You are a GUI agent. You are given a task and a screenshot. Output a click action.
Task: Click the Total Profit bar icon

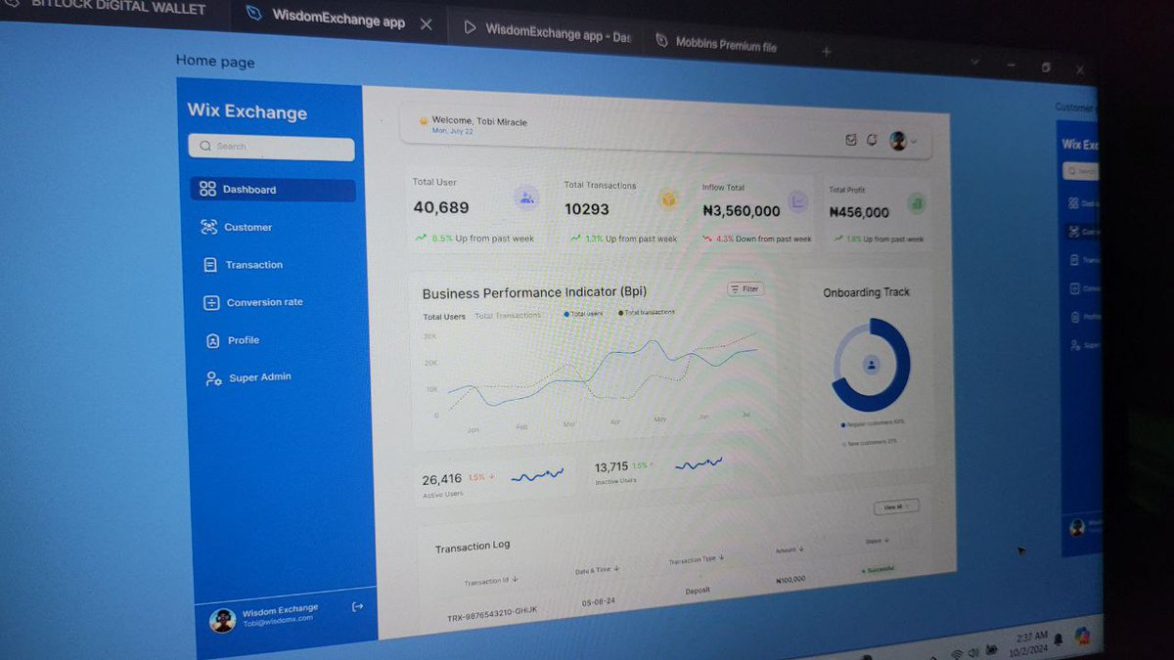(x=916, y=203)
